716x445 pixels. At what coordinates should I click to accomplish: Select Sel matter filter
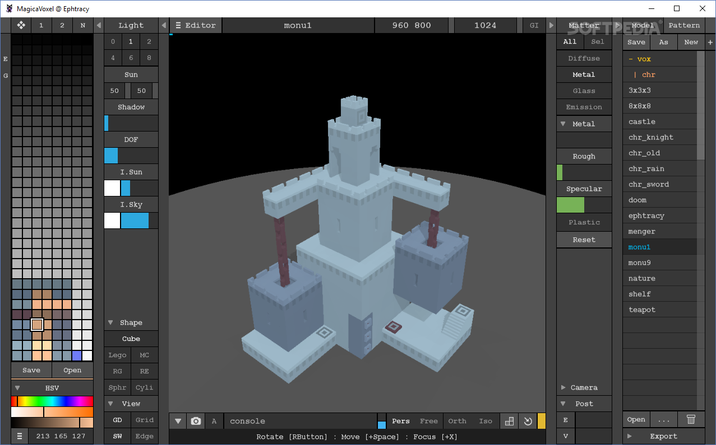[598, 42]
